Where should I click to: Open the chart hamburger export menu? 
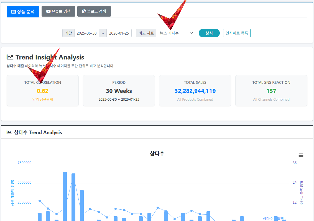click(x=301, y=155)
